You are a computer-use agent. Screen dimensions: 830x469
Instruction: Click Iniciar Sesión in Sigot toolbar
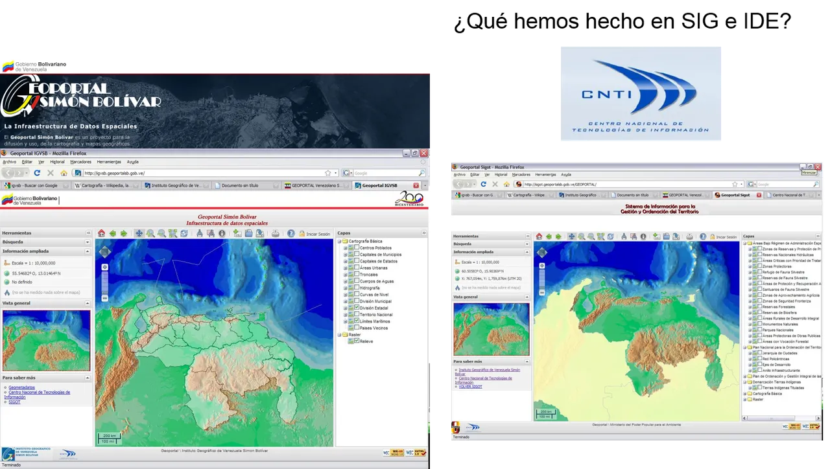(723, 237)
